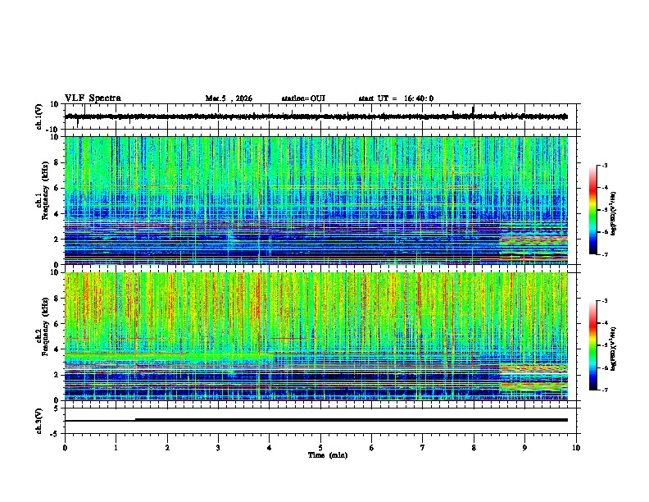
Task: Click the time axis tick label "7"
Action: tap(423, 448)
